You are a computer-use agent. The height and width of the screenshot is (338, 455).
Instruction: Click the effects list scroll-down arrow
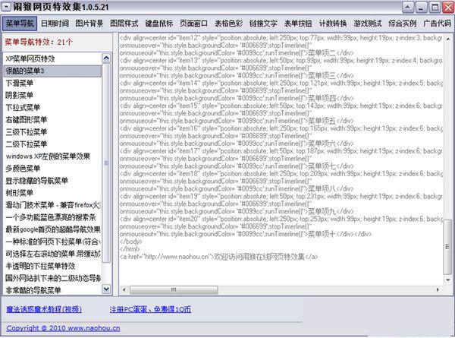pos(106,289)
